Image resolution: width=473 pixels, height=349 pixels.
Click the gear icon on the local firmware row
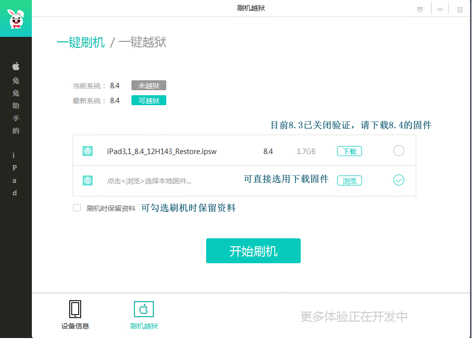(x=88, y=180)
